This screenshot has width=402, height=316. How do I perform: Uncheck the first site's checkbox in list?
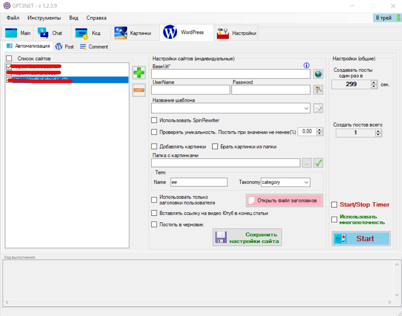9,67
